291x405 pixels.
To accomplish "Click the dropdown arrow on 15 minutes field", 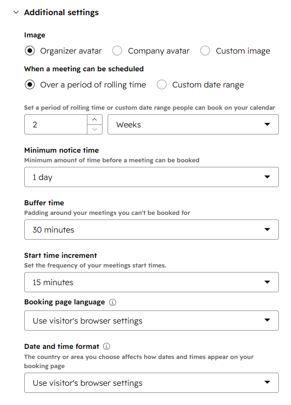I will [267, 282].
